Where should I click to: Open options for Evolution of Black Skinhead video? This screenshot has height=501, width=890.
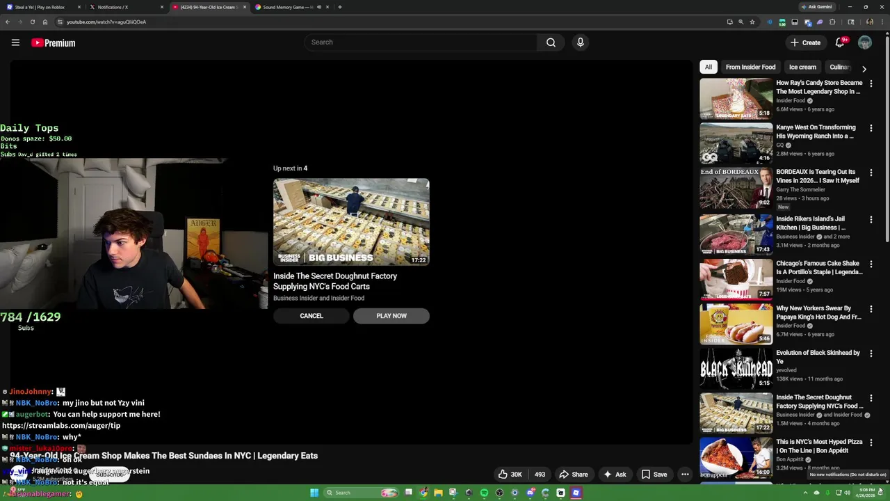pos(871,353)
